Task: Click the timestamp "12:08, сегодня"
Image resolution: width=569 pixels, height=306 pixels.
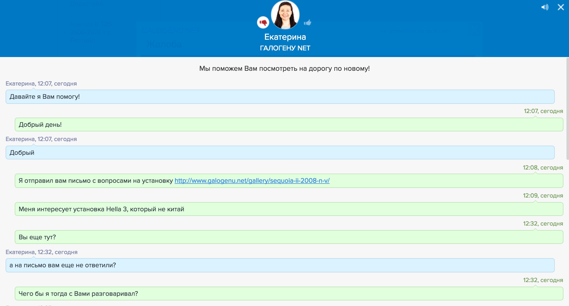Action: 543,168
